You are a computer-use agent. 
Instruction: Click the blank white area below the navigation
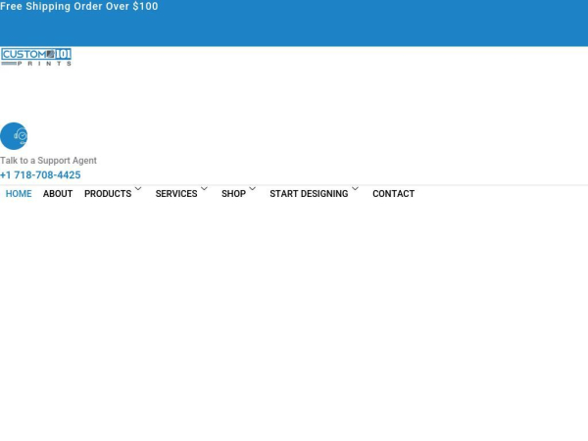(x=294, y=323)
